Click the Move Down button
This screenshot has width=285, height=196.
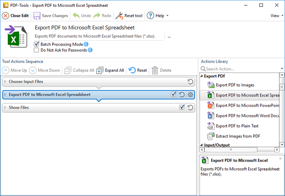pyautogui.click(x=44, y=70)
